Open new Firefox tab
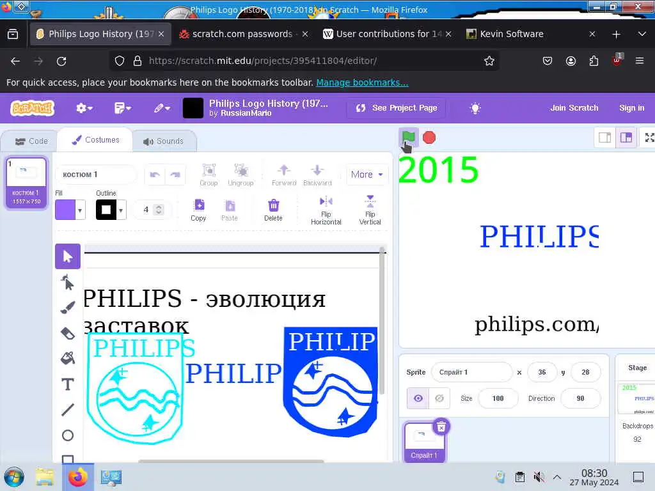Viewport: 655px width, 491px height. [616, 34]
